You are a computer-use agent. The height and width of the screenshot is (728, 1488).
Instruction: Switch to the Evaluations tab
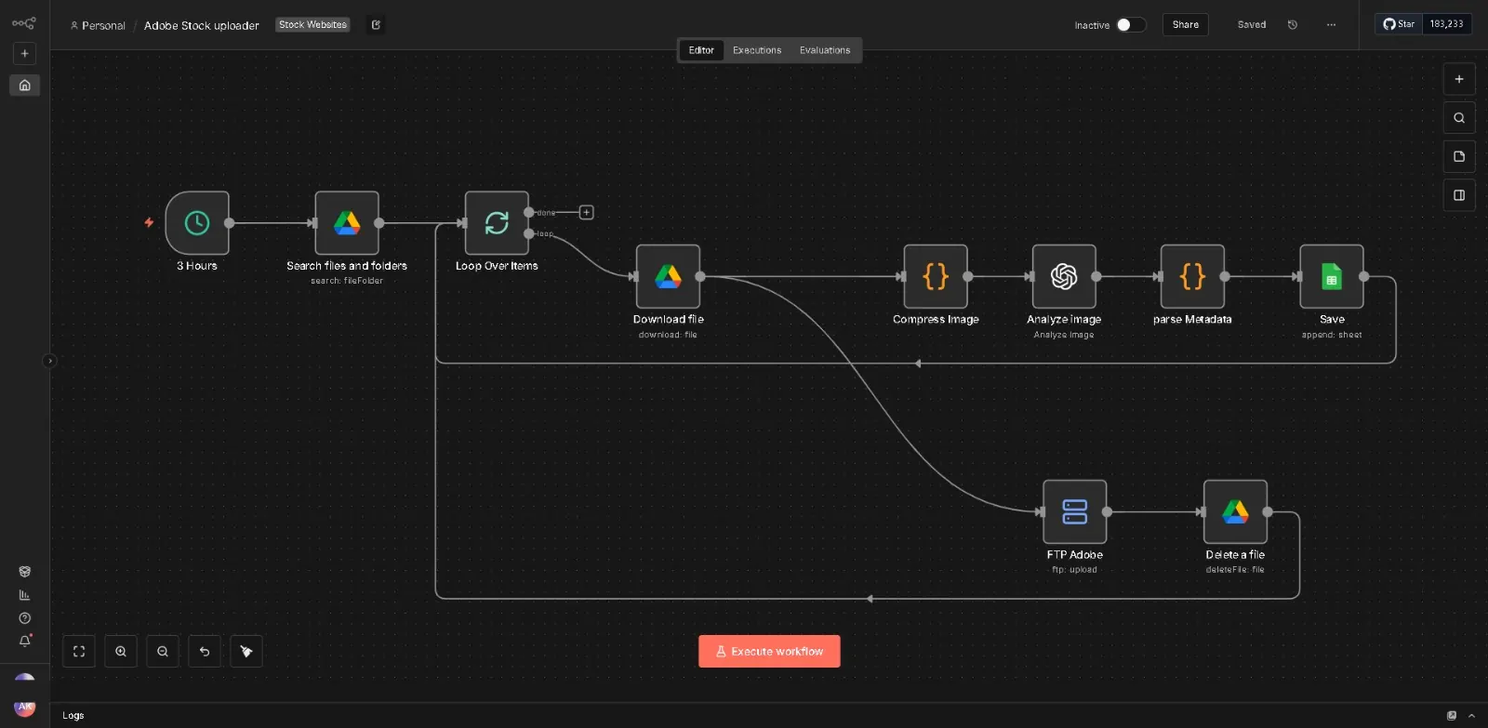click(825, 50)
